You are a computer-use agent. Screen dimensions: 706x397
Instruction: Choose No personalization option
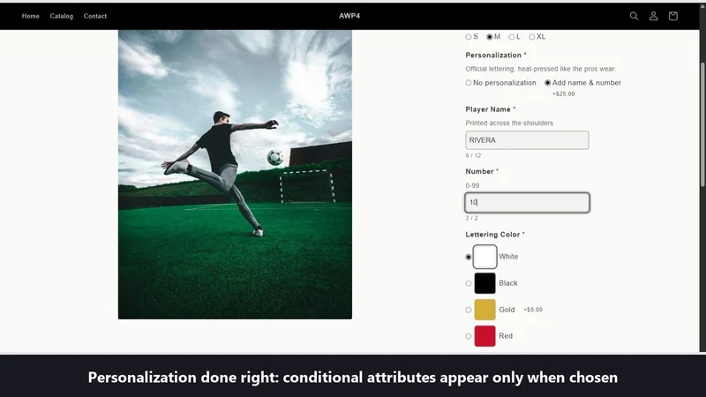[x=469, y=83]
